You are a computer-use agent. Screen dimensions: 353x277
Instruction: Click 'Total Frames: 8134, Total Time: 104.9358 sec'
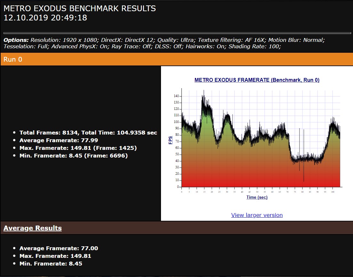(88, 133)
